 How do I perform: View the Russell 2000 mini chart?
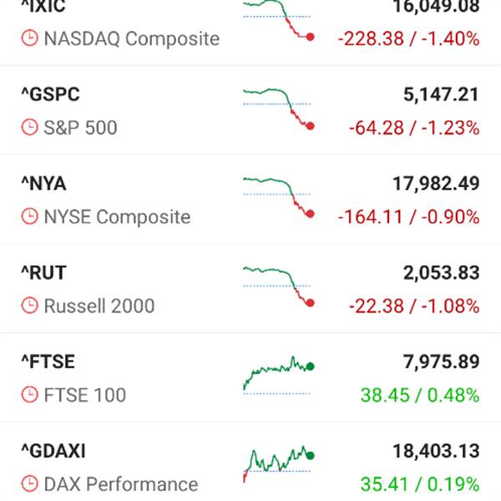[x=279, y=287]
